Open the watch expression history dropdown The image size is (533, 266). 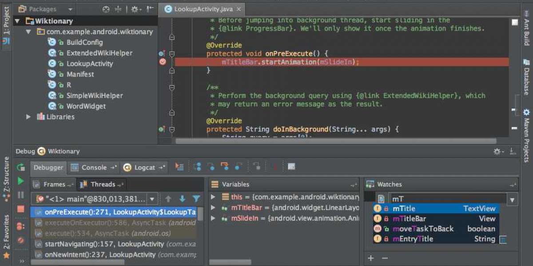(x=512, y=199)
